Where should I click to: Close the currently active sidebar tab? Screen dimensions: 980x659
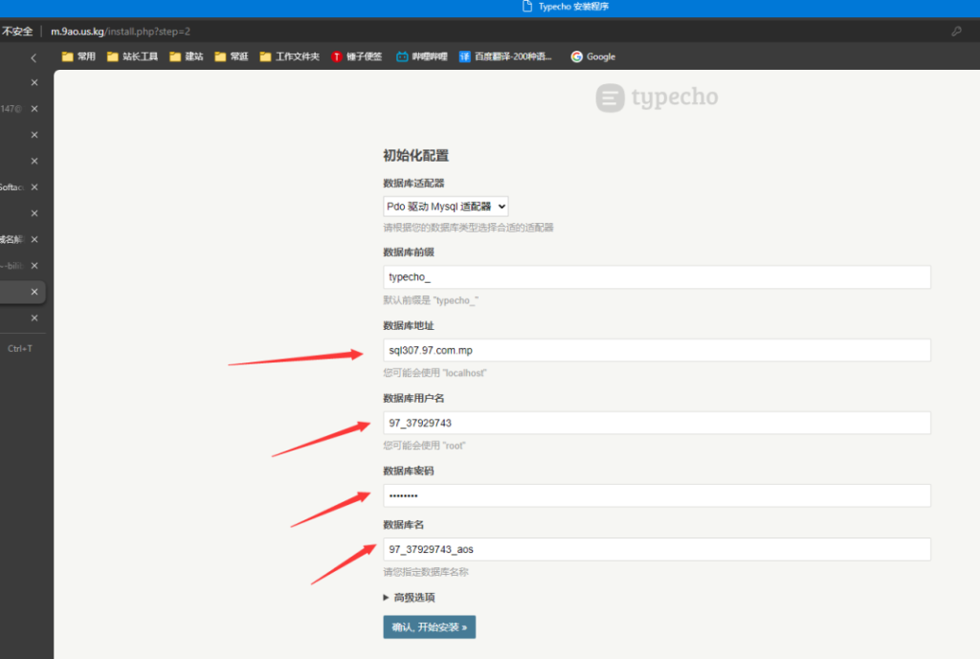34,292
